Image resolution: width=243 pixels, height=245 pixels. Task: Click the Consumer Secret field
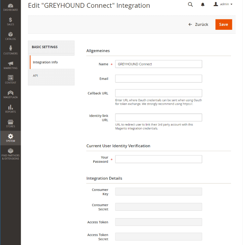pyautogui.click(x=158, y=207)
